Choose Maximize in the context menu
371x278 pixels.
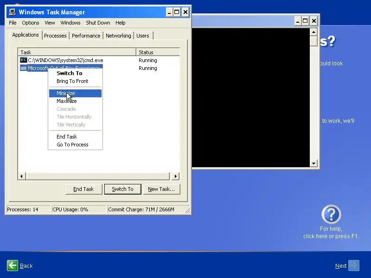coord(75,101)
